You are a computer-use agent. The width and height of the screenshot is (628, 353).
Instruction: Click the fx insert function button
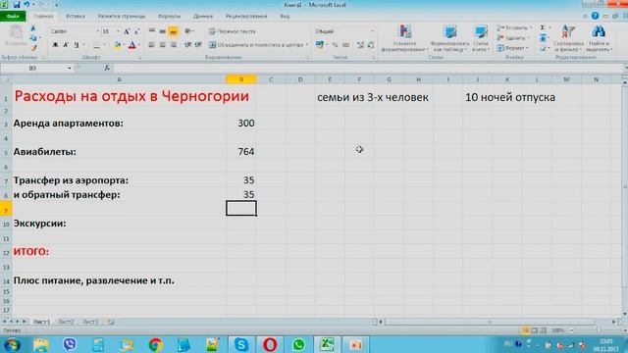[107, 68]
